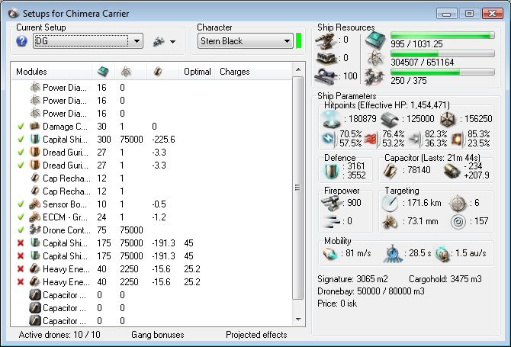Image resolution: width=511 pixels, height=347 pixels.
Task: Click the CPU resource icon
Action: point(375,40)
